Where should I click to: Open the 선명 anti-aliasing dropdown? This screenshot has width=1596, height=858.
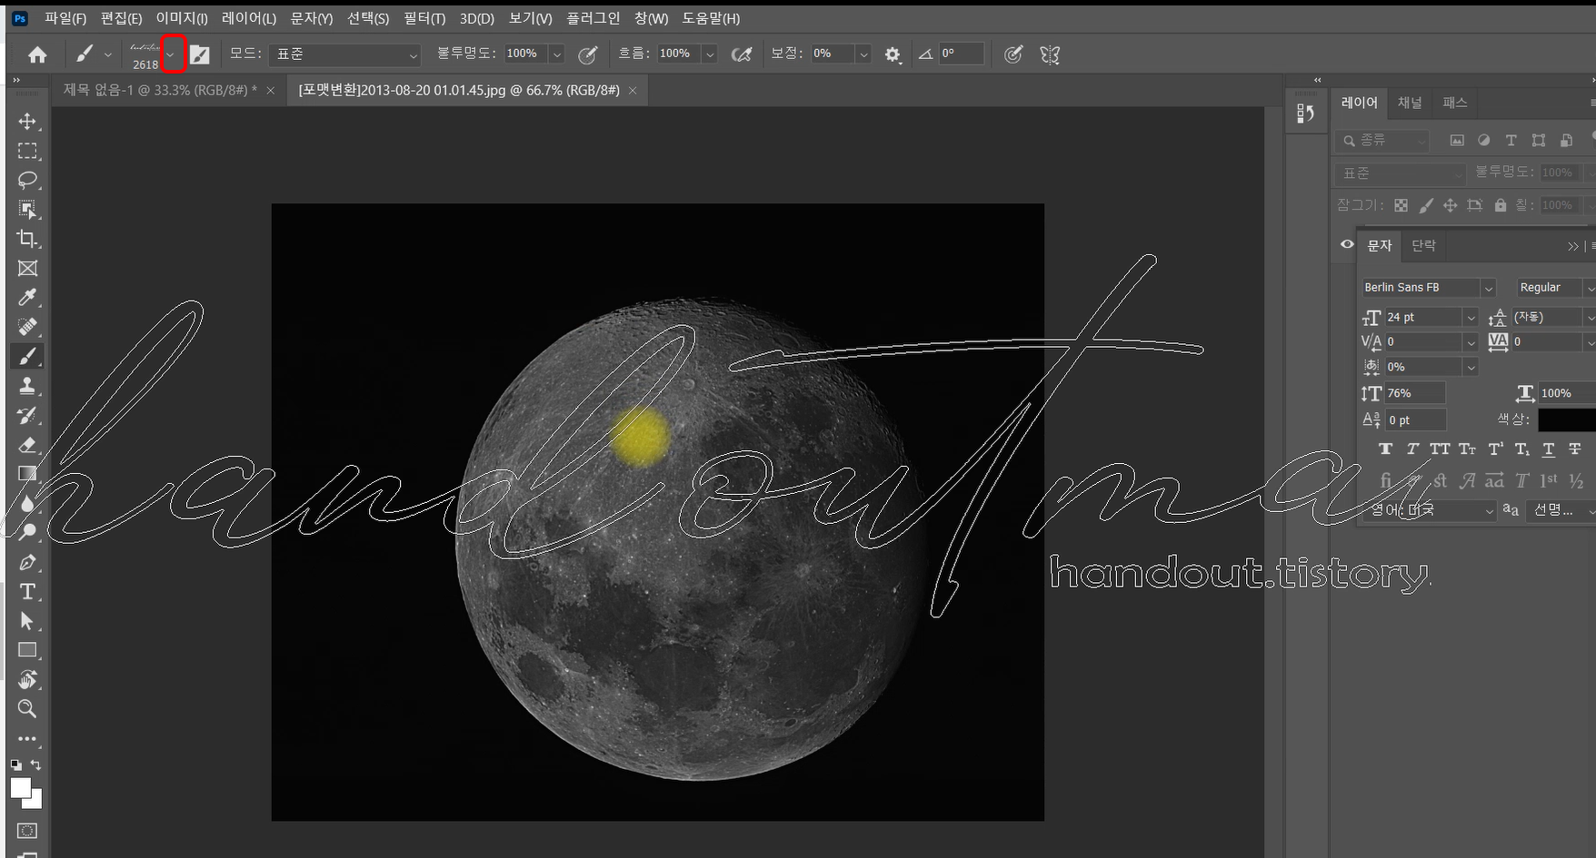point(1561,510)
